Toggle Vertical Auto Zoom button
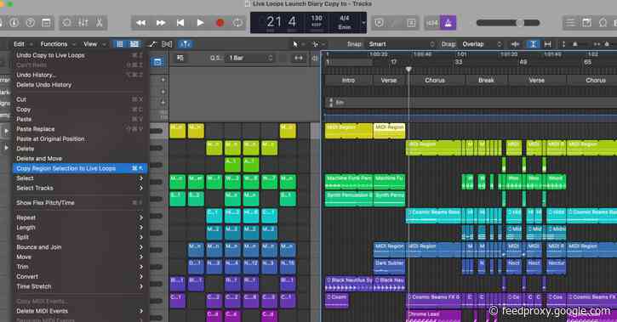Image resolution: width=617 pixels, height=322 pixels. pyautogui.click(x=533, y=44)
